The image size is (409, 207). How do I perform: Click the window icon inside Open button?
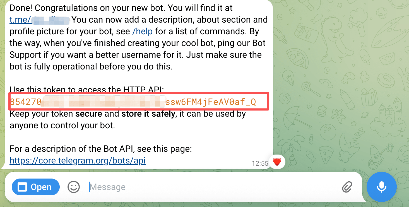[22, 187]
